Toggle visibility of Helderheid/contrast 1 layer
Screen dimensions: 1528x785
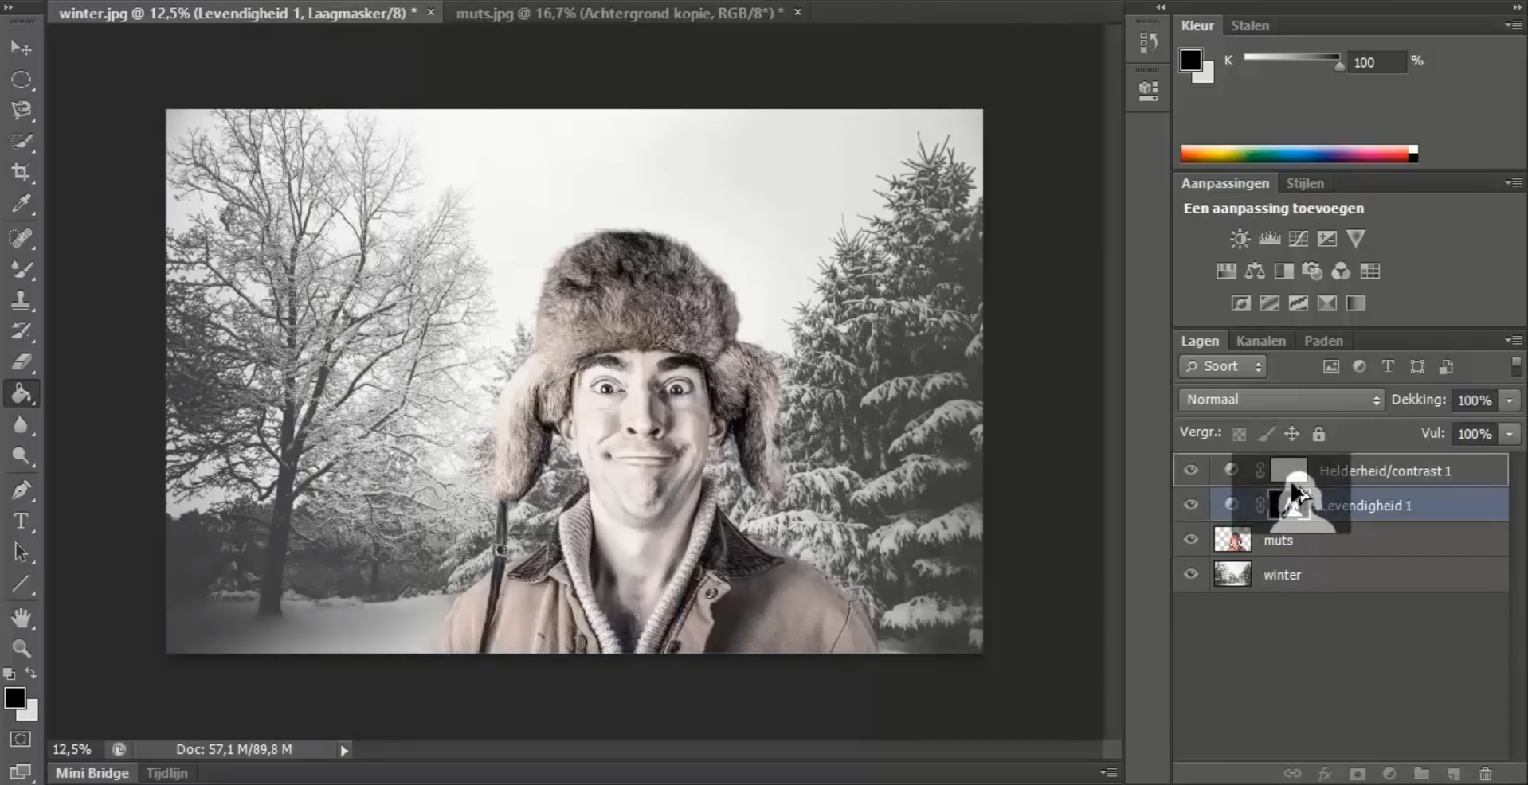click(x=1191, y=471)
